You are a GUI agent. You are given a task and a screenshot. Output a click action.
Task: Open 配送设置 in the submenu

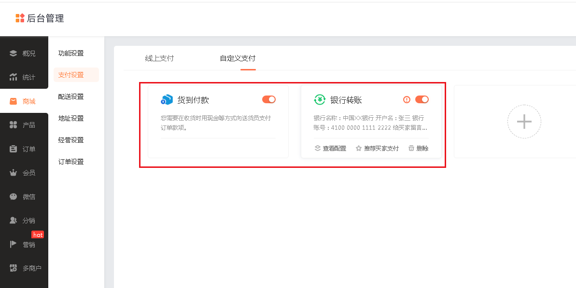click(71, 96)
